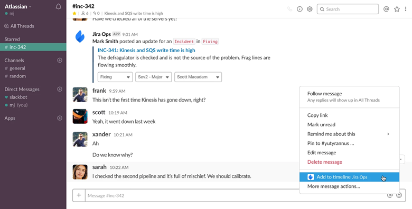Start a new direct message via the plus icon
The height and width of the screenshot is (209, 412).
[60, 89]
